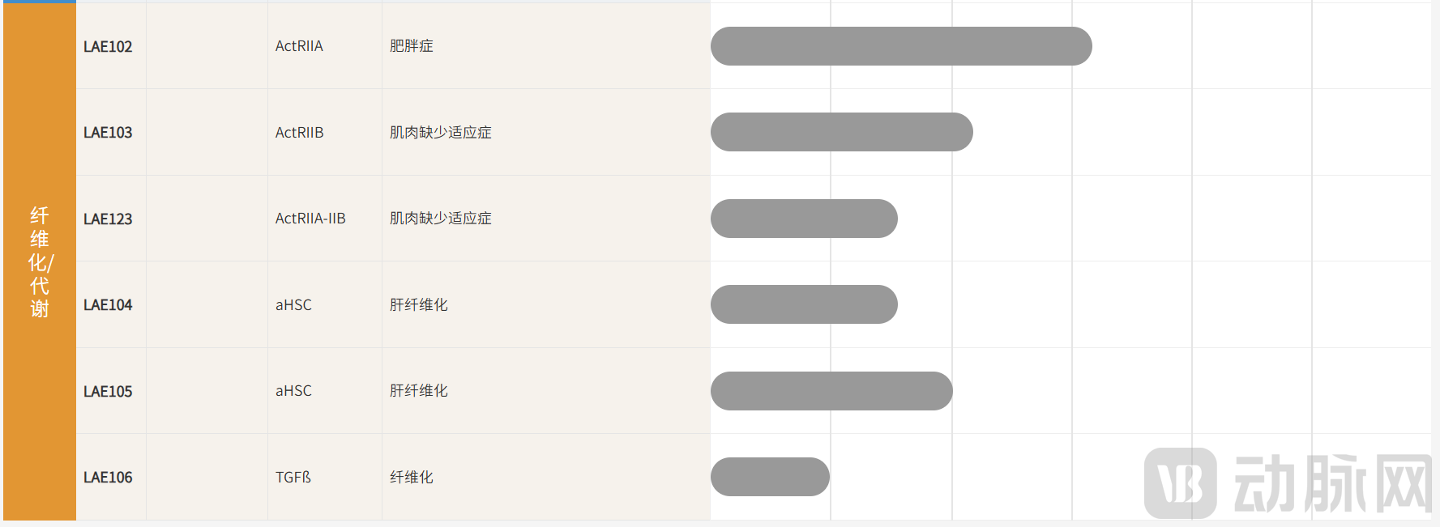Select the LAE123 pipeline code
The height and width of the screenshot is (527, 1440).
point(108,219)
